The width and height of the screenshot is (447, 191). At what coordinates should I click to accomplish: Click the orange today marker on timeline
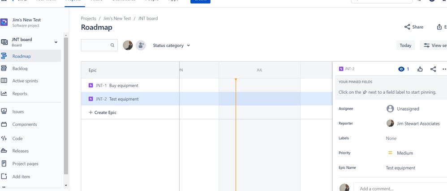(x=236, y=80)
